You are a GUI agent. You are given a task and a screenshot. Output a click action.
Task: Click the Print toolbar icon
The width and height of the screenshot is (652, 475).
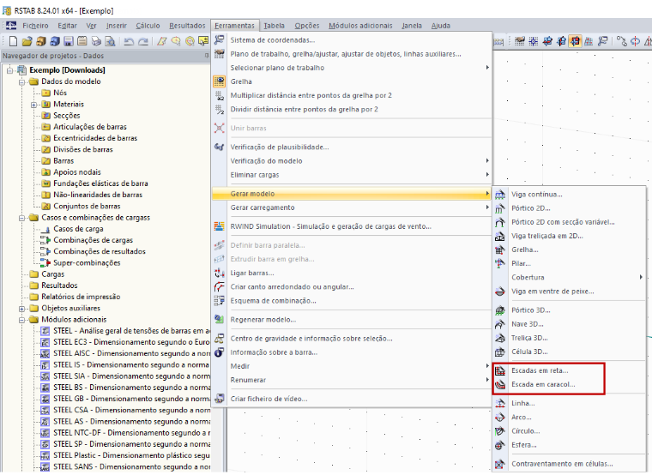tap(96, 41)
